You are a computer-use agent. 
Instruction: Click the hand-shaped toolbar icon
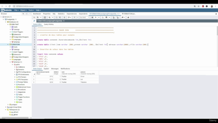[x=103, y=17]
